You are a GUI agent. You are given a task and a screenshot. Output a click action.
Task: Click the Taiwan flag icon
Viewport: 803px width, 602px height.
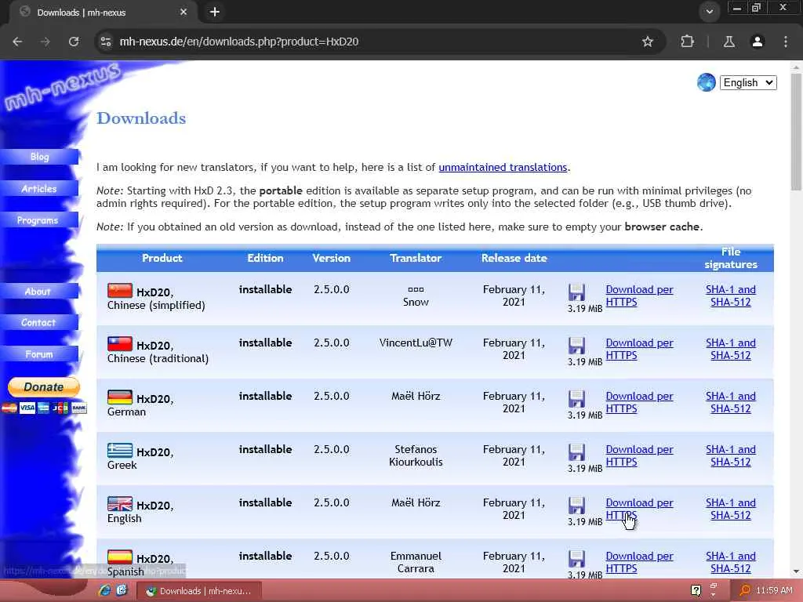(x=120, y=344)
